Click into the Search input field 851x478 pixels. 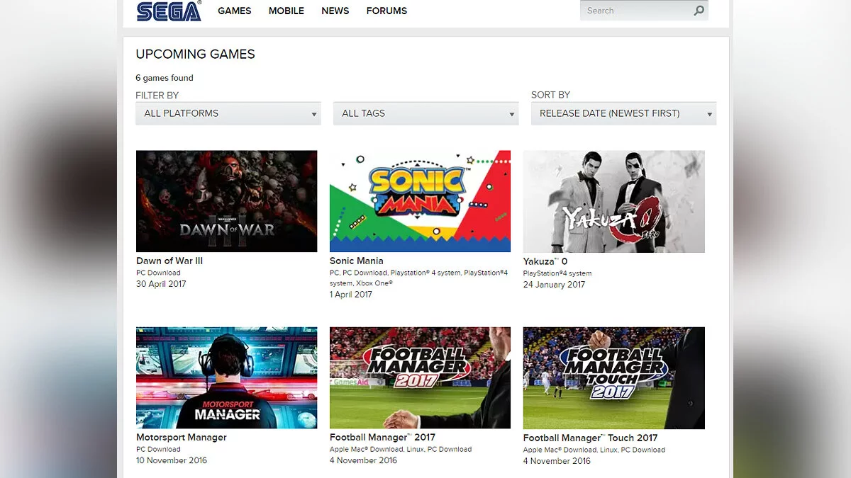click(x=635, y=11)
